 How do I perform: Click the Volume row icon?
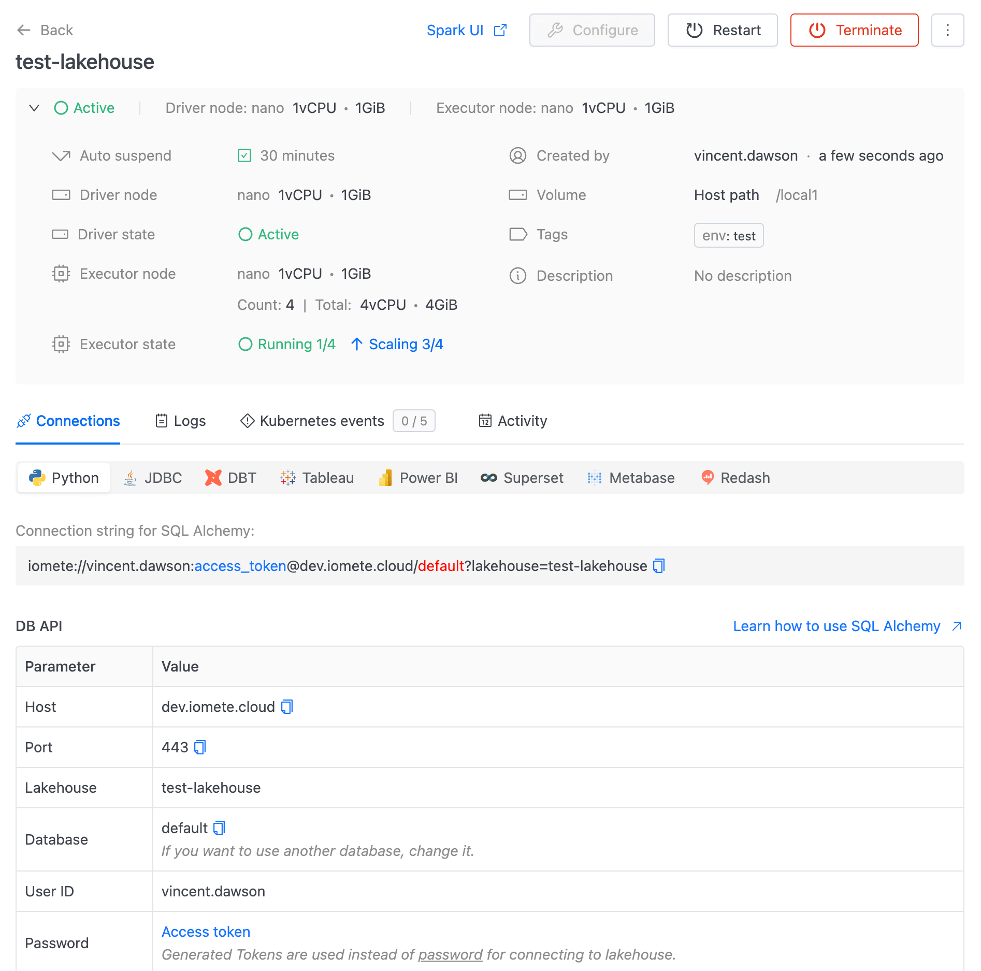tap(518, 195)
